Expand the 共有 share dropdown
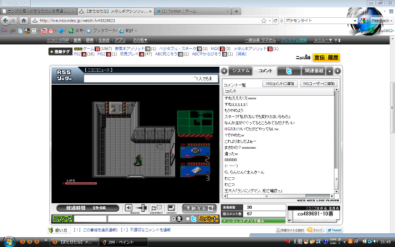395x247 pixels. click(x=80, y=31)
